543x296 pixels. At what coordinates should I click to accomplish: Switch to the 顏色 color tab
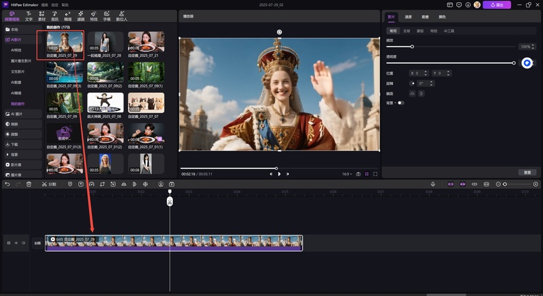coord(443,17)
